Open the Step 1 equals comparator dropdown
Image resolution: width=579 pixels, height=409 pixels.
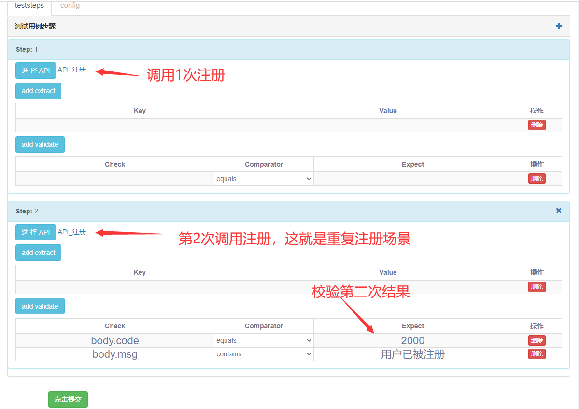264,179
